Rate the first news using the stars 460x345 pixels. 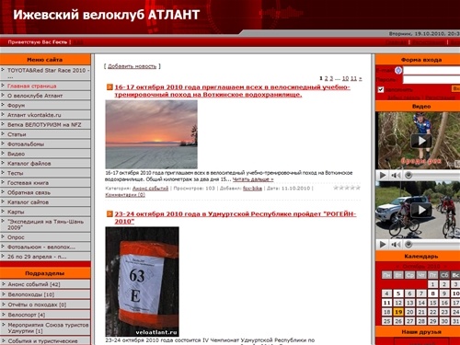coord(347,188)
